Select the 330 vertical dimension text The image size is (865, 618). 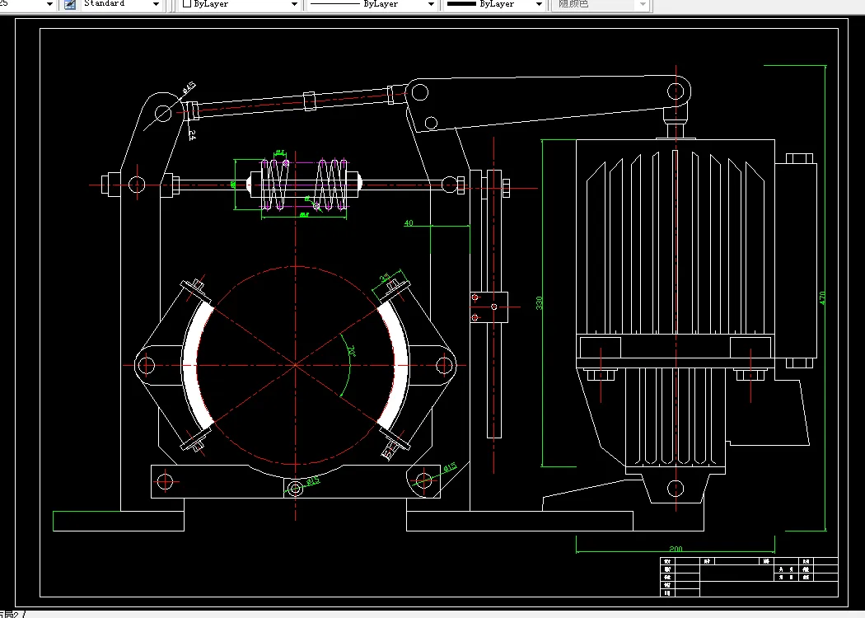pos(539,303)
